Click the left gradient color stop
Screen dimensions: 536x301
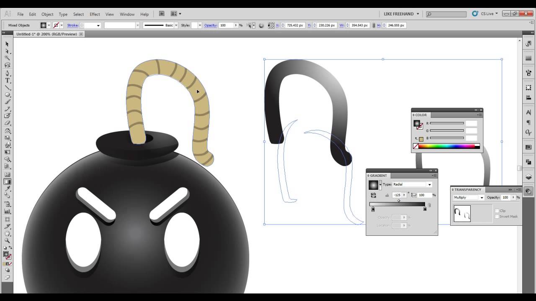373,209
